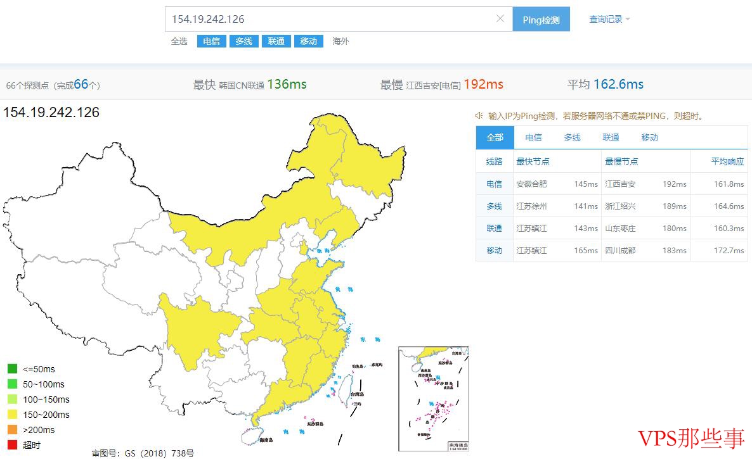Click the 四川成都 cell
This screenshot has width=752, height=459.
(x=620, y=250)
